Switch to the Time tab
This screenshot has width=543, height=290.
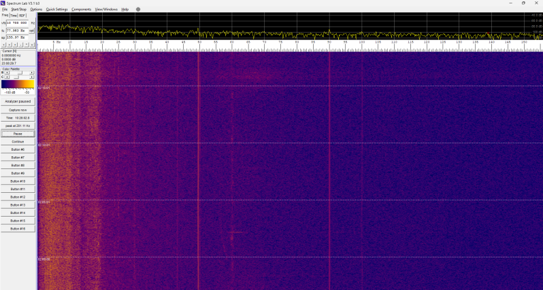pyautogui.click(x=14, y=16)
